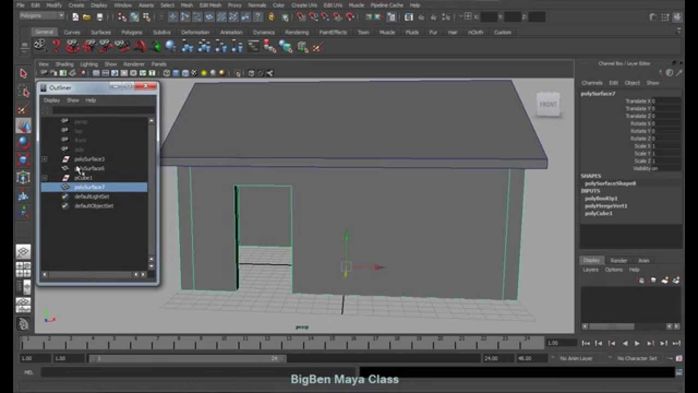The height and width of the screenshot is (393, 698).
Task: Click the FRONT view cube
Action: 548,105
